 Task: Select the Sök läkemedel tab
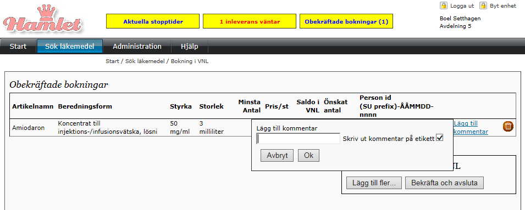point(70,47)
